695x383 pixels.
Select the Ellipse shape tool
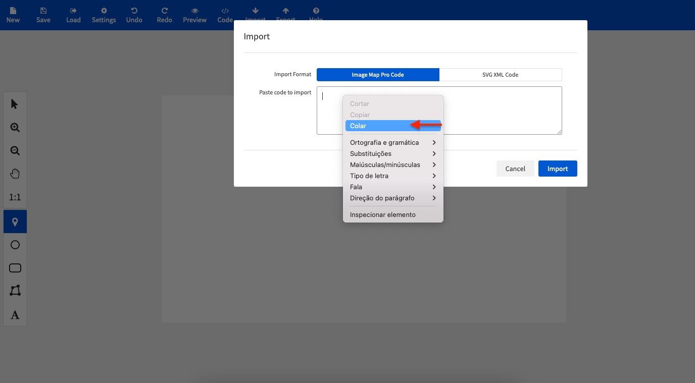[15, 245]
